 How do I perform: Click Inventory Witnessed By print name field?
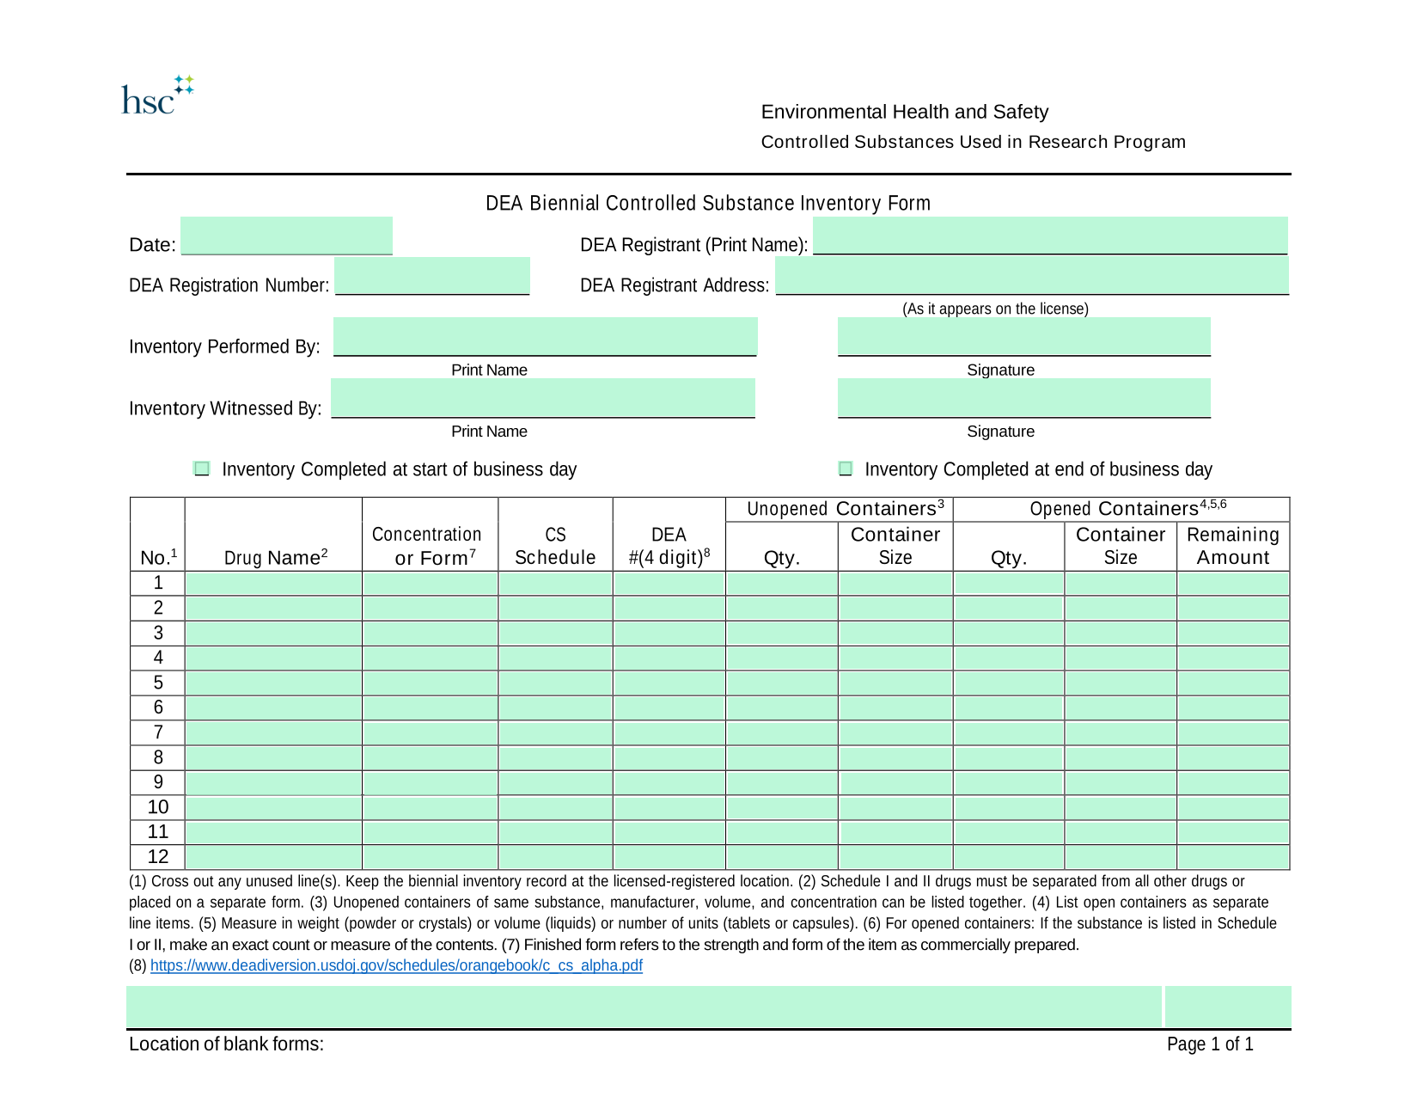click(x=543, y=398)
